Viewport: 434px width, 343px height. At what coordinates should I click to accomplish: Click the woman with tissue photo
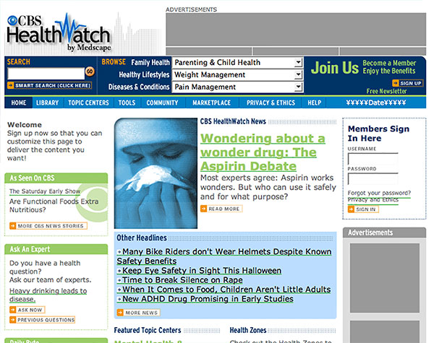tap(156, 173)
